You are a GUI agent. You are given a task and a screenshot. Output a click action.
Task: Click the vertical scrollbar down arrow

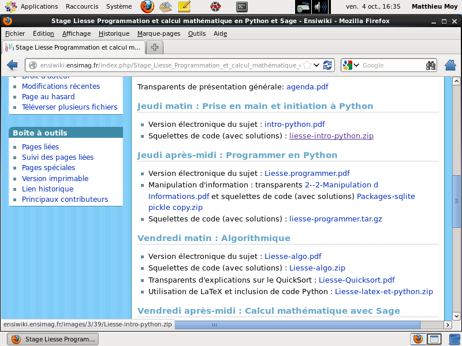point(456,316)
